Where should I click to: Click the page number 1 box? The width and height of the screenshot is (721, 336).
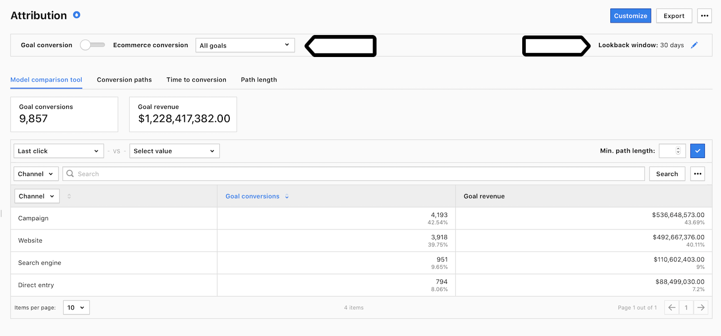686,307
